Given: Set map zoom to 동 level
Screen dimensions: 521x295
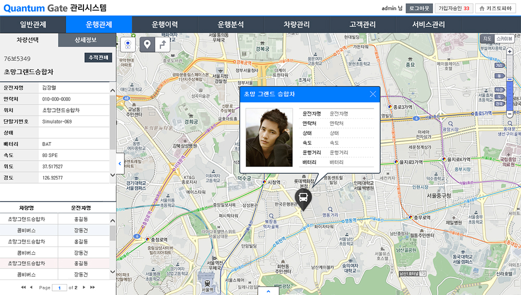Looking at the screenshot, I should [x=500, y=76].
